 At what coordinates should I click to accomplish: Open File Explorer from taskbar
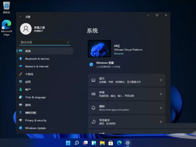click(102, 143)
